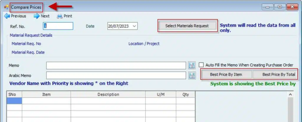Click the Previous arrow icon
This screenshot has width=302, height=122.
[7, 16]
